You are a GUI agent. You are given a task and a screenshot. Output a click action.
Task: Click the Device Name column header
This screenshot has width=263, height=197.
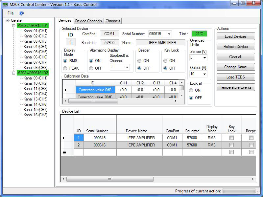tap(139, 124)
